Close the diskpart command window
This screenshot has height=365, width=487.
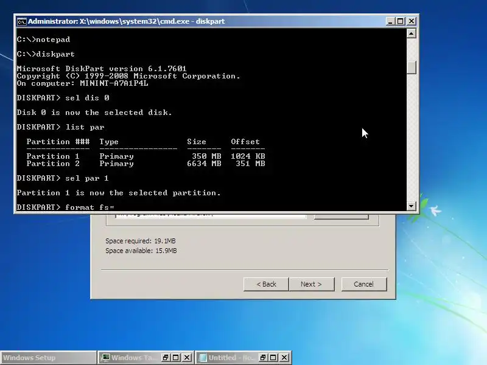[412, 21]
